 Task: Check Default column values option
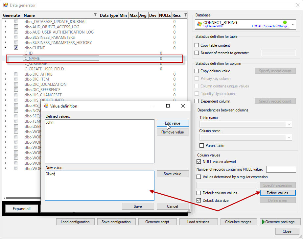click(x=198, y=193)
